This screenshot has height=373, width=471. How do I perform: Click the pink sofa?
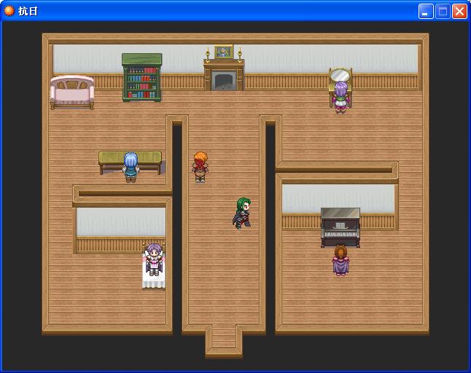(x=72, y=92)
